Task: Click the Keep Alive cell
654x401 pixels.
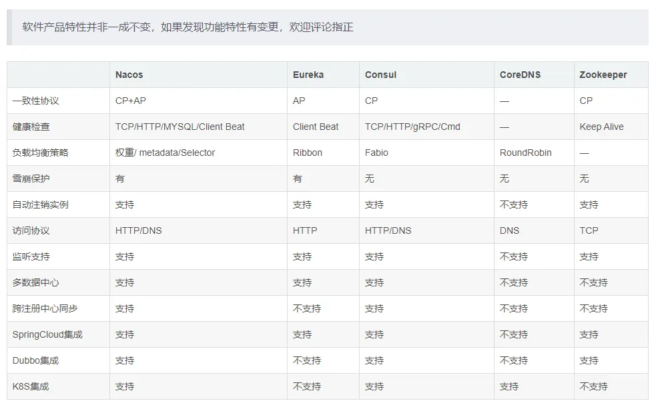Action: (601, 127)
